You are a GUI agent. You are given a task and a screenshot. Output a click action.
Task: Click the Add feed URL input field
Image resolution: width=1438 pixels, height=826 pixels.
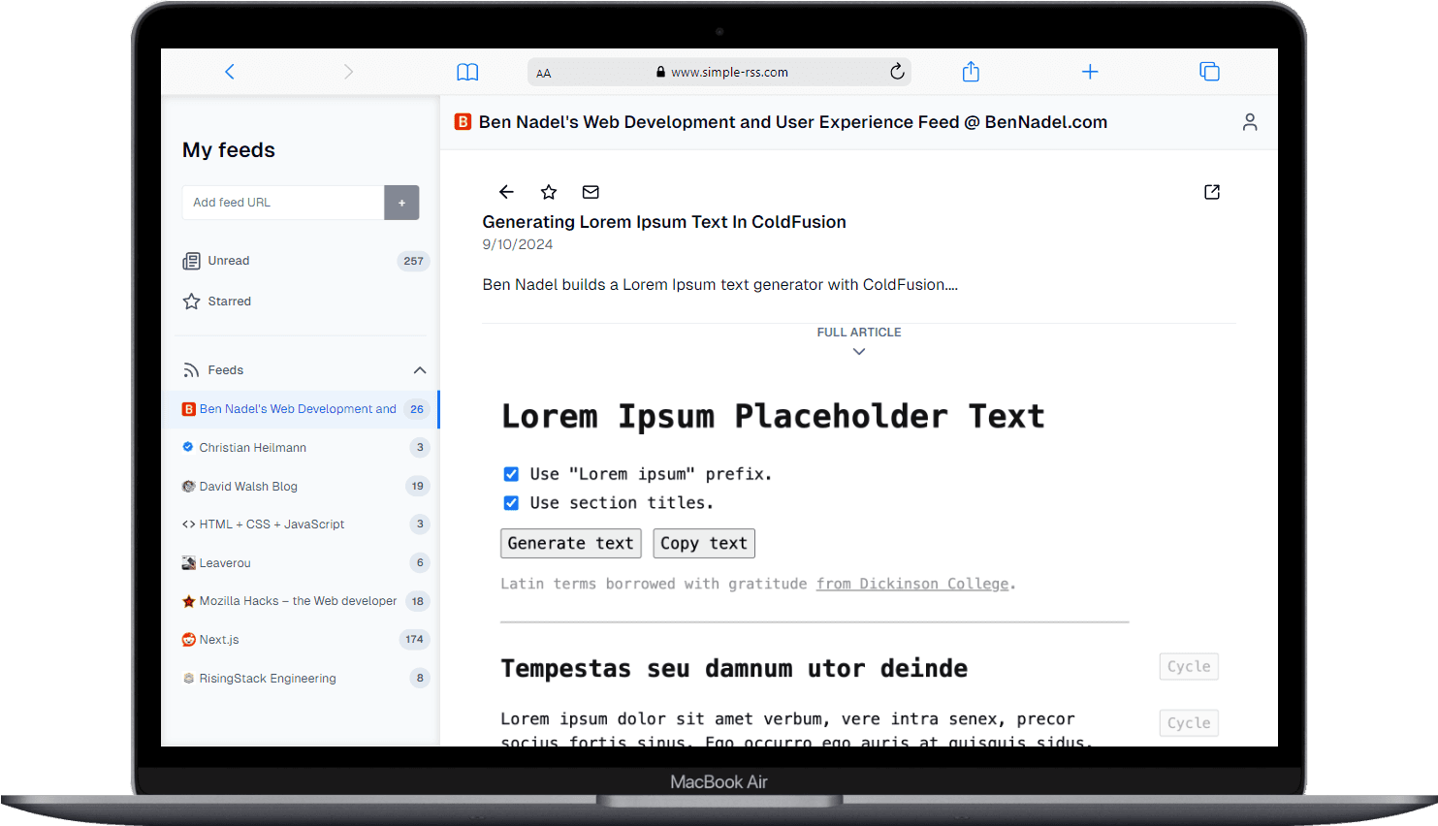282,203
